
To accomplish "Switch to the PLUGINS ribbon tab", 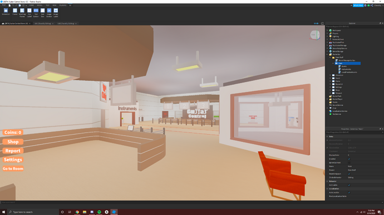I will coord(63,6).
